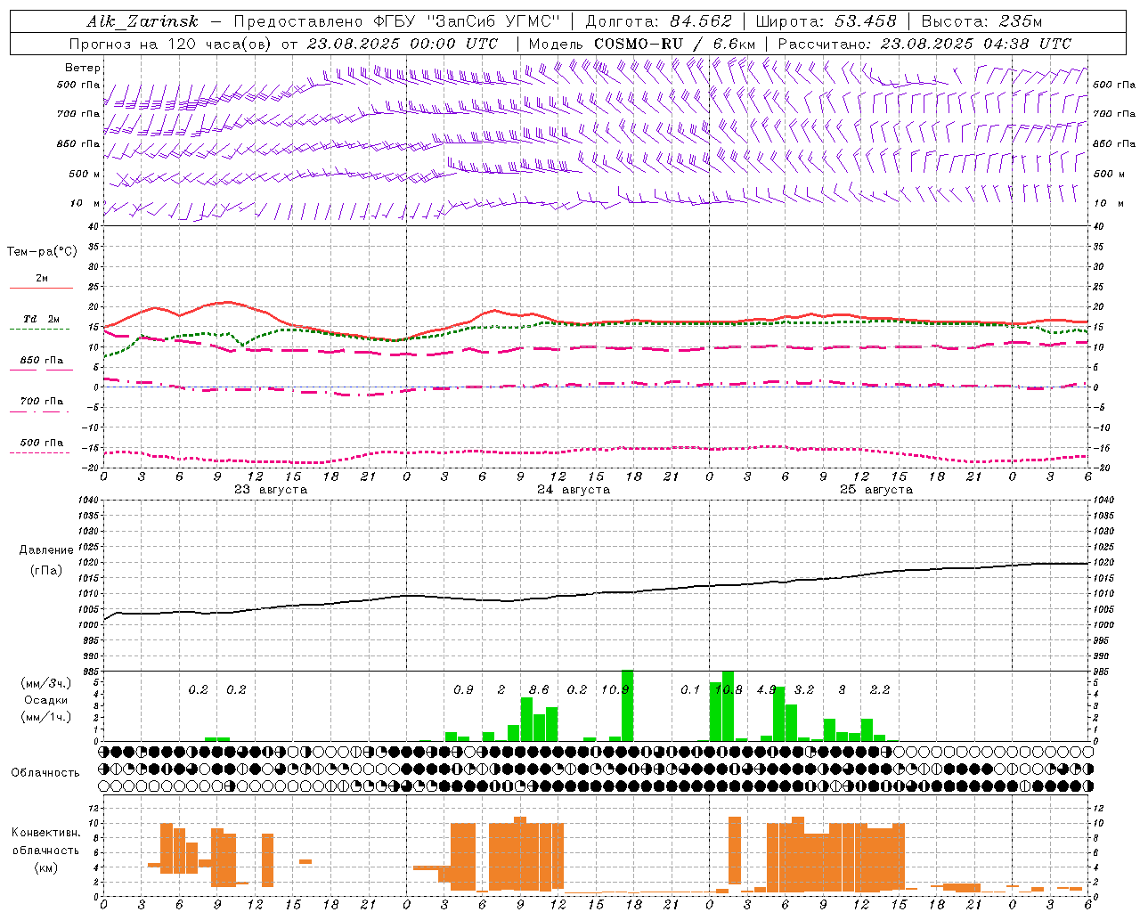The image size is (1140, 912).
Task: Click the precipitation value '8.6'
Action: [x=539, y=690]
